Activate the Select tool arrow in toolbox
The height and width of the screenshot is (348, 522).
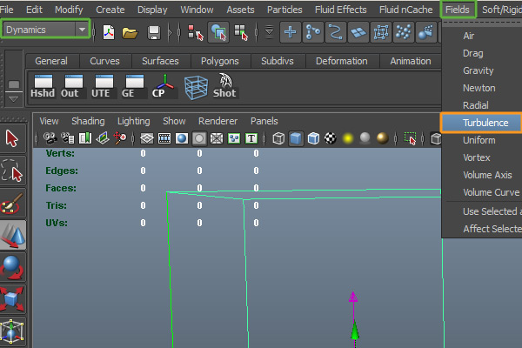pyautogui.click(x=12, y=138)
